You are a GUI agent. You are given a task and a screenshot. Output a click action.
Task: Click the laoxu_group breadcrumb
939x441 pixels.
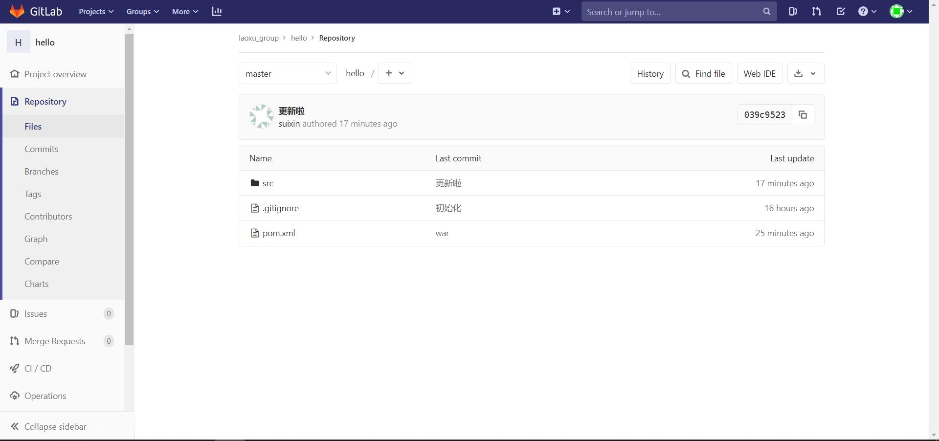(258, 38)
